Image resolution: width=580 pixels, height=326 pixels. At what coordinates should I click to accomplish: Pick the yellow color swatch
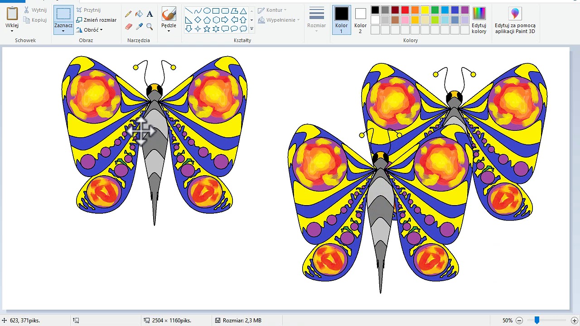[x=425, y=10]
